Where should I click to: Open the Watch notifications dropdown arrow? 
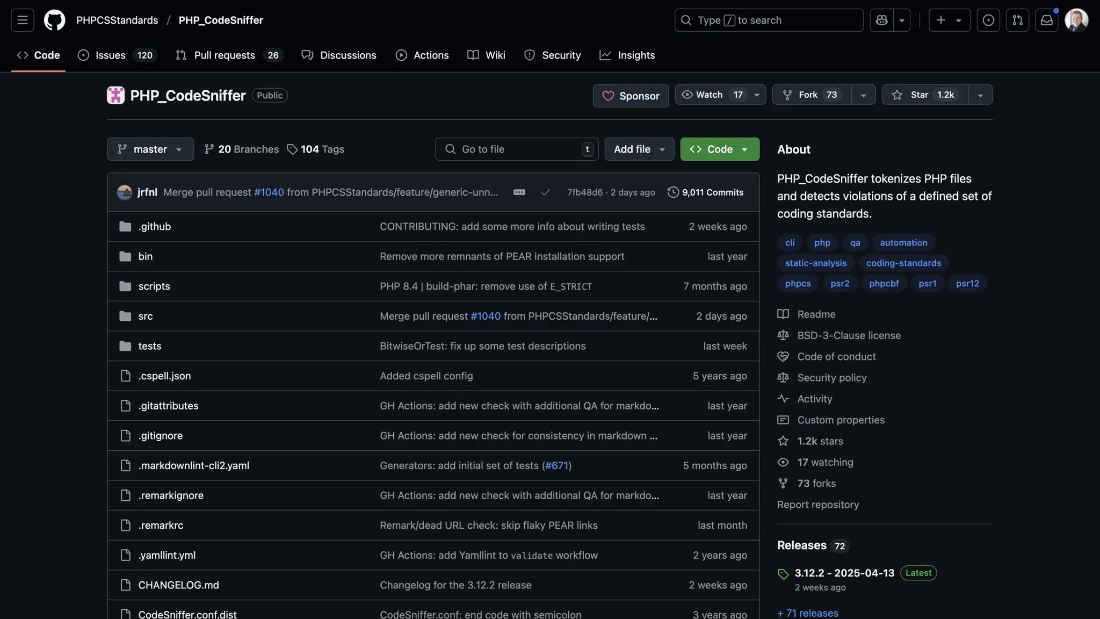757,95
